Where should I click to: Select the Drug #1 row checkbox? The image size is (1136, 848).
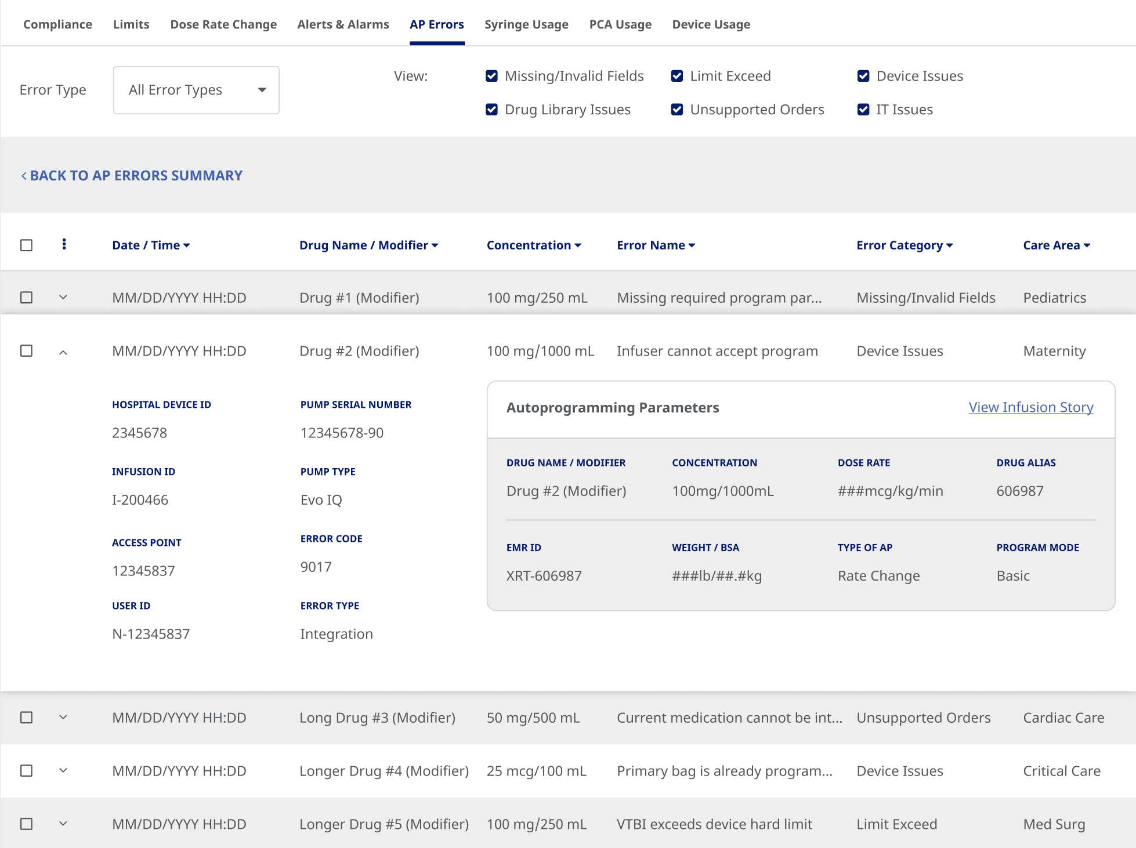[x=26, y=298]
